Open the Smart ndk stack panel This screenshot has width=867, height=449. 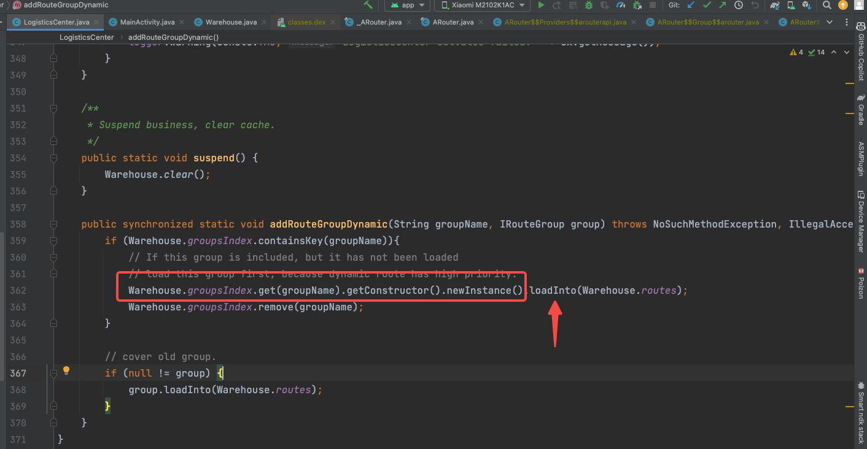tap(861, 413)
